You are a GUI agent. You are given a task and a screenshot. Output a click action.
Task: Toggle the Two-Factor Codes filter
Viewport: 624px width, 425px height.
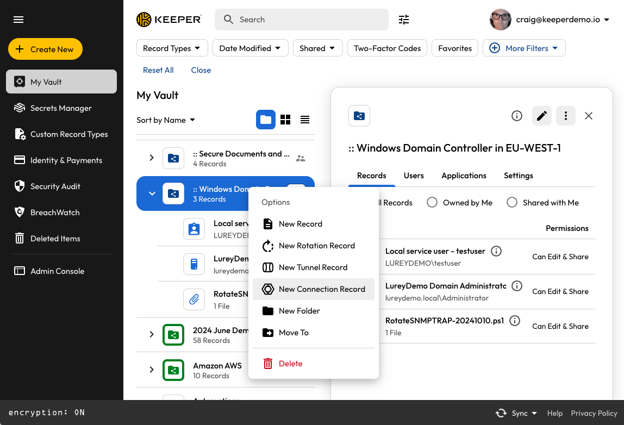coord(387,48)
